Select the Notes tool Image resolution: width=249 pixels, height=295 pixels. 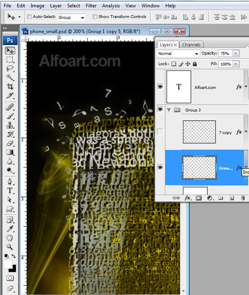click(10, 220)
